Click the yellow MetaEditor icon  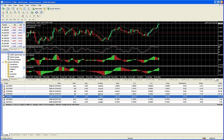(44, 9)
